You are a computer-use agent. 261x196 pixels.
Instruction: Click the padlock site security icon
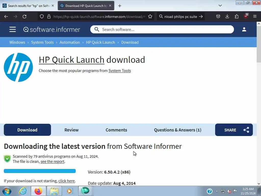pyautogui.click(x=49, y=17)
